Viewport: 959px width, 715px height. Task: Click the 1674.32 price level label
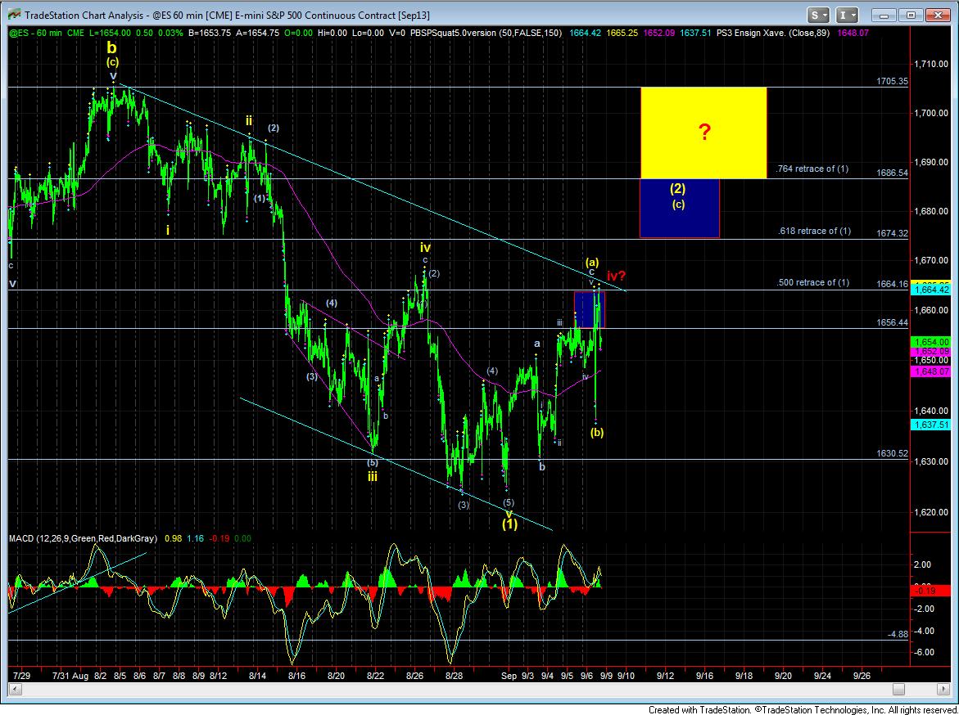[893, 233]
